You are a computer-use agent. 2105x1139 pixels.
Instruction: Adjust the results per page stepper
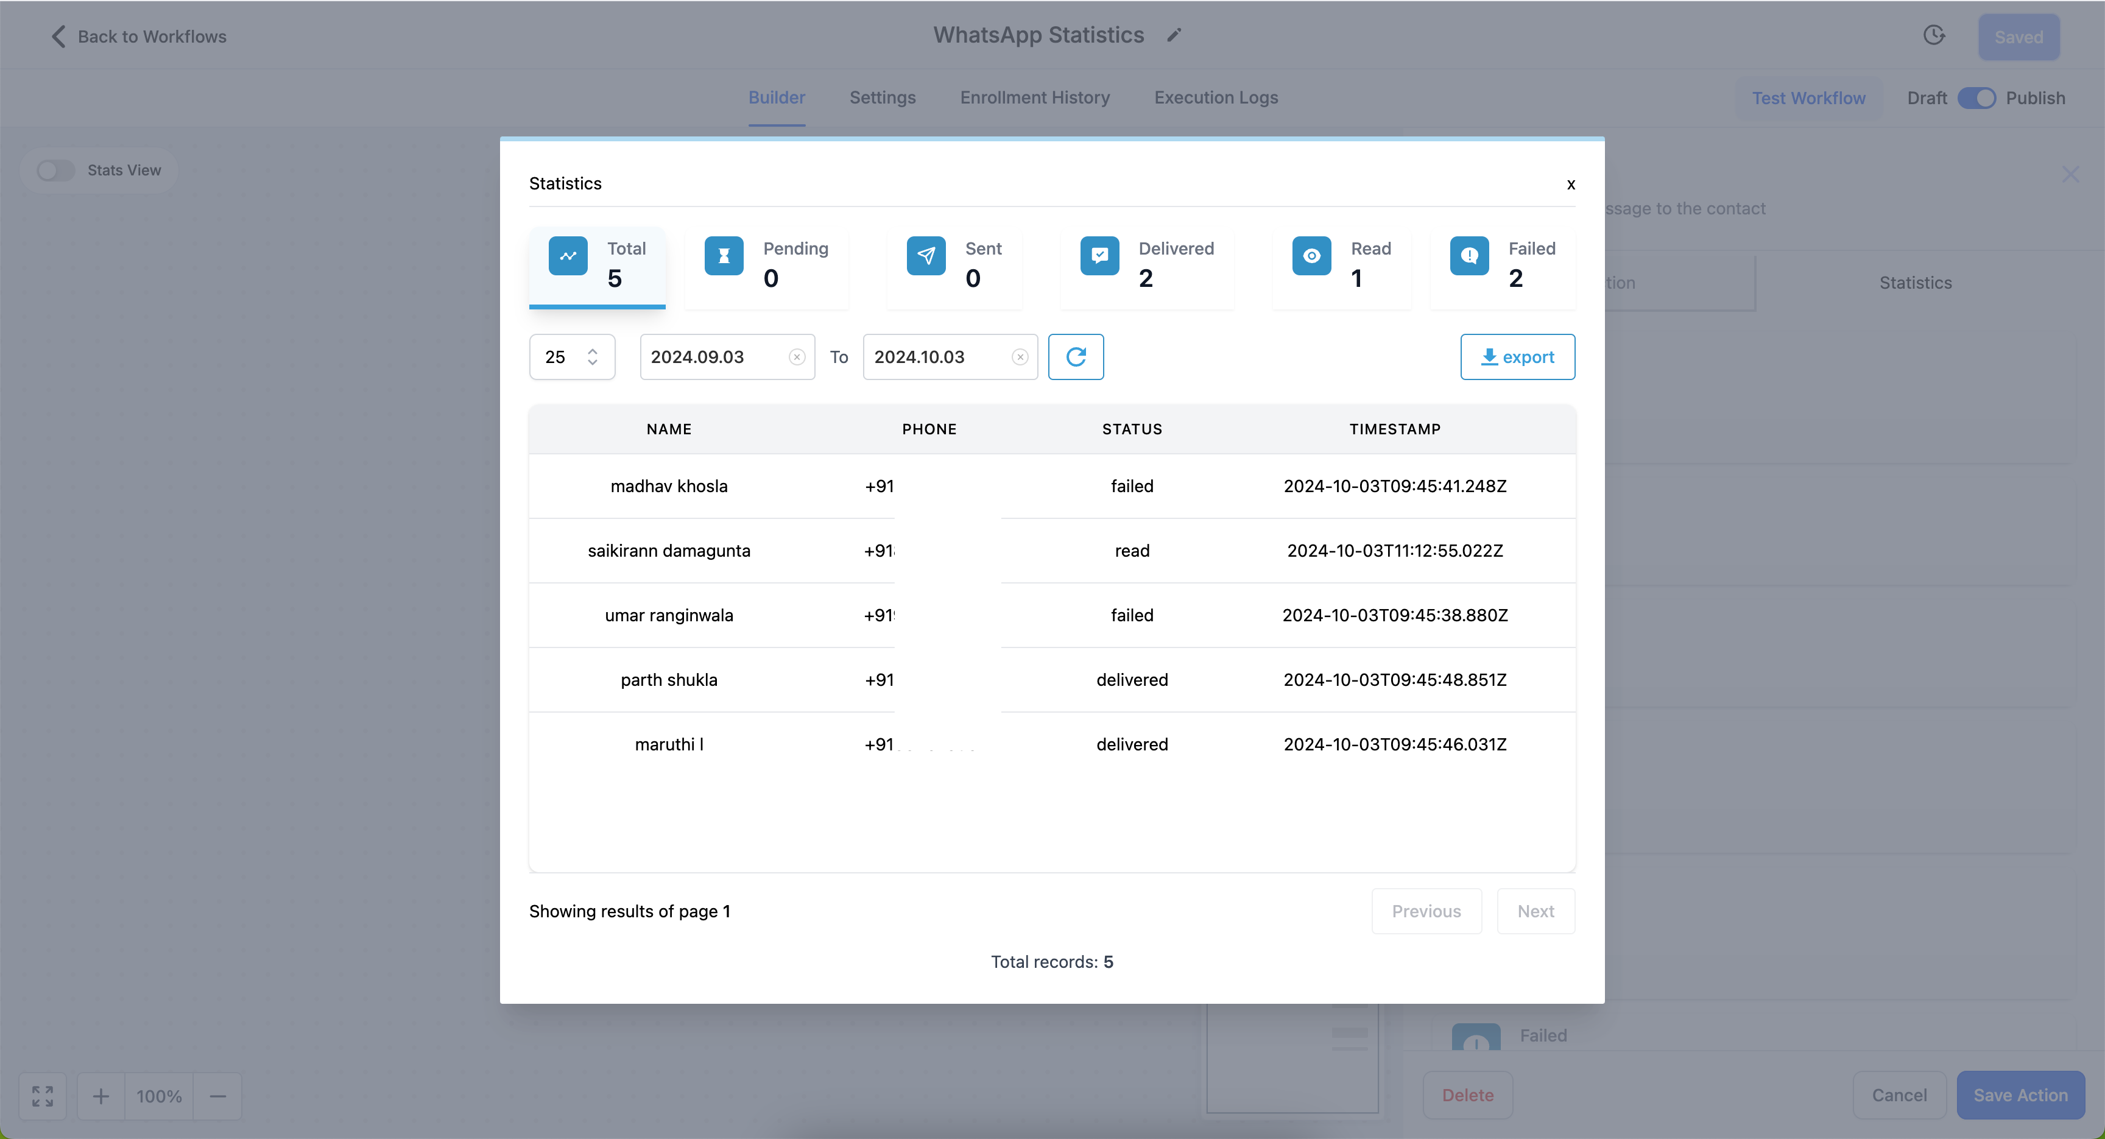592,356
